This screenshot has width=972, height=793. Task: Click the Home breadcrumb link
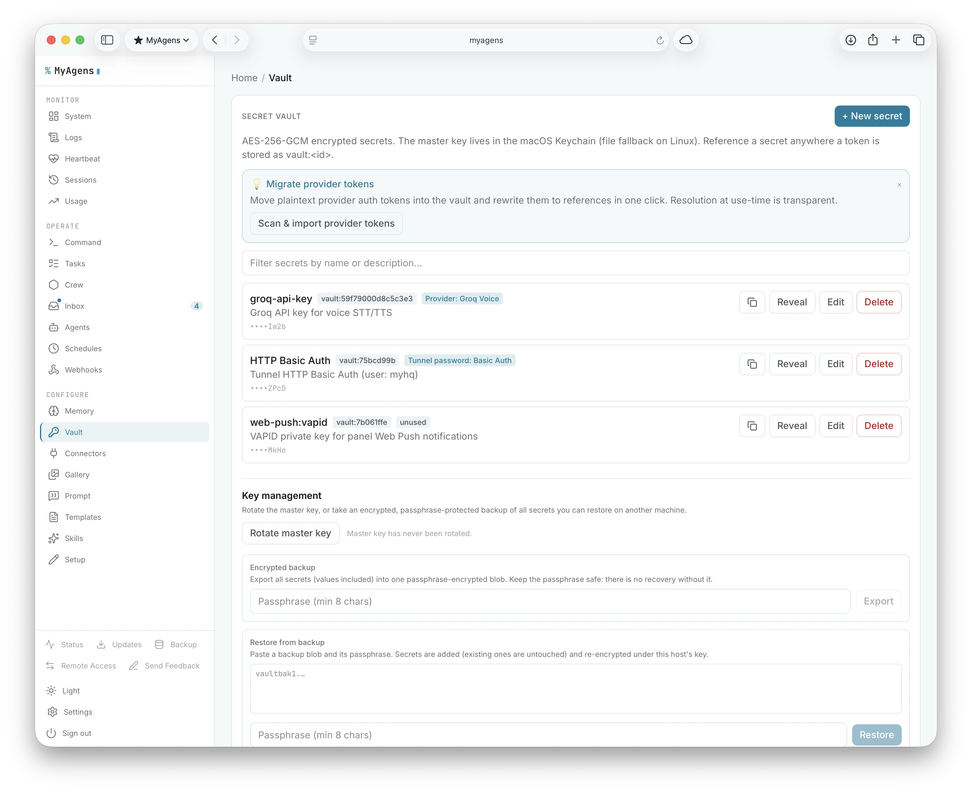click(x=244, y=78)
